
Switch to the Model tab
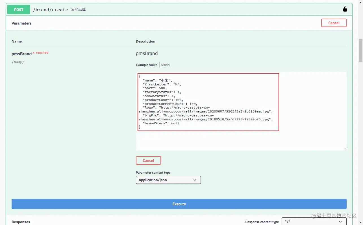(166, 65)
